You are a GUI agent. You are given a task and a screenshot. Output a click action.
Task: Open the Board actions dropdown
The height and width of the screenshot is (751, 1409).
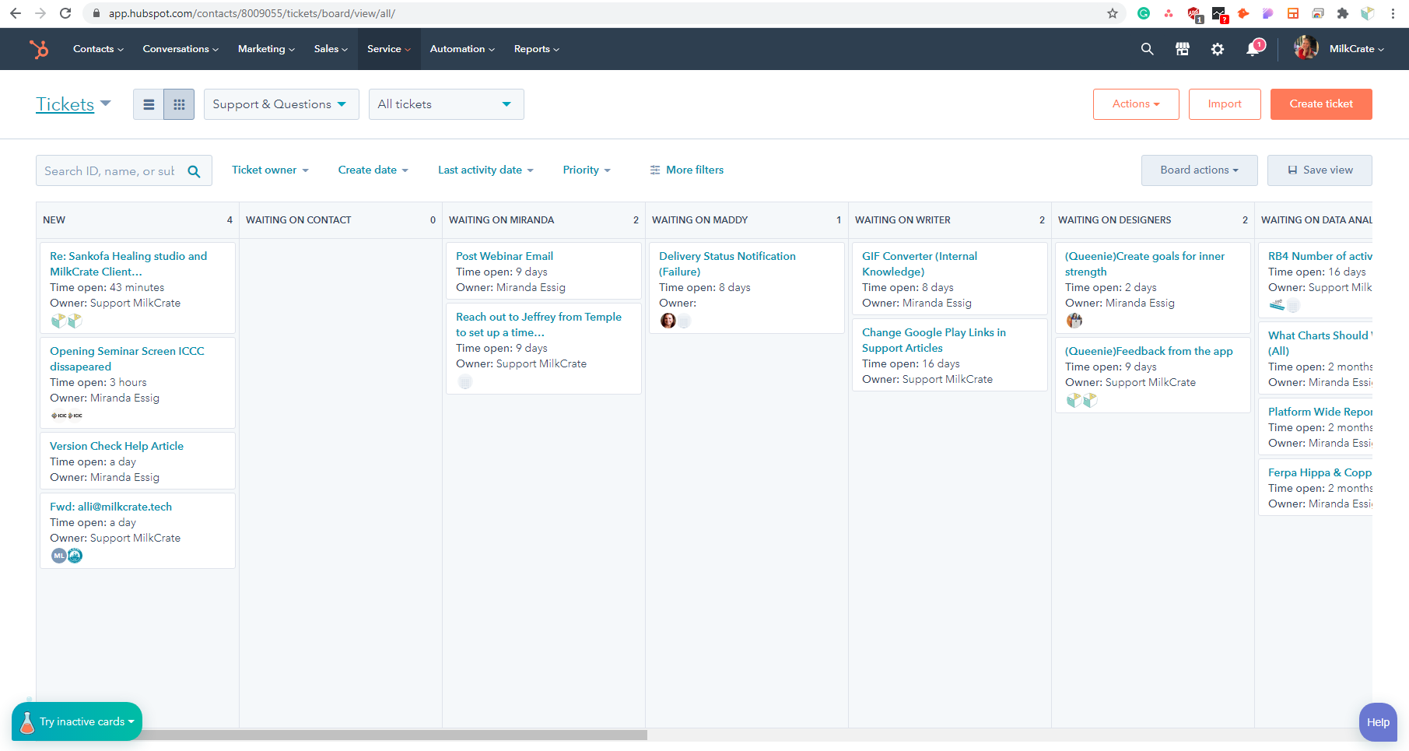1199,170
